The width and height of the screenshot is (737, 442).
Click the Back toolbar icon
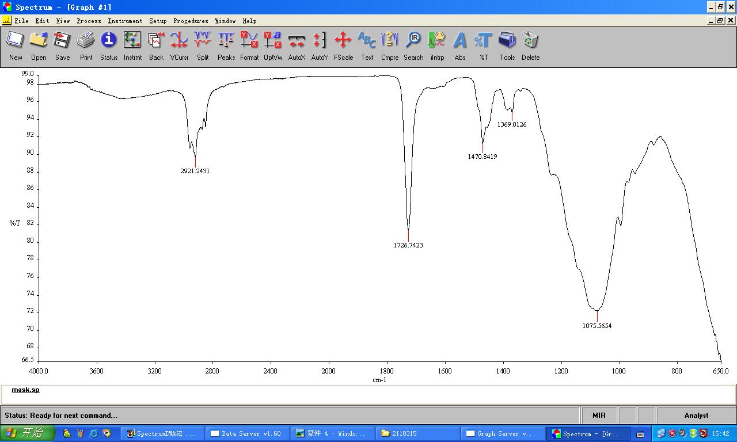point(156,45)
